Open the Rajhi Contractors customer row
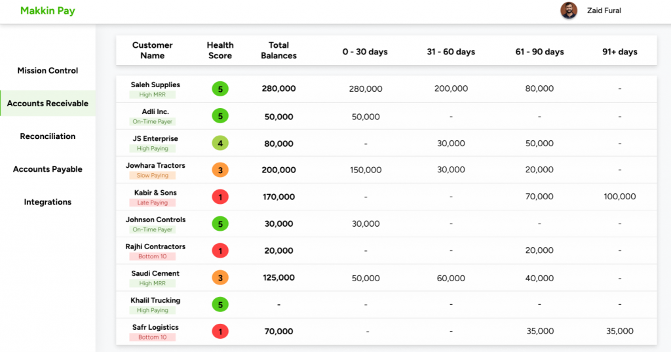The image size is (671, 352). pos(155,246)
